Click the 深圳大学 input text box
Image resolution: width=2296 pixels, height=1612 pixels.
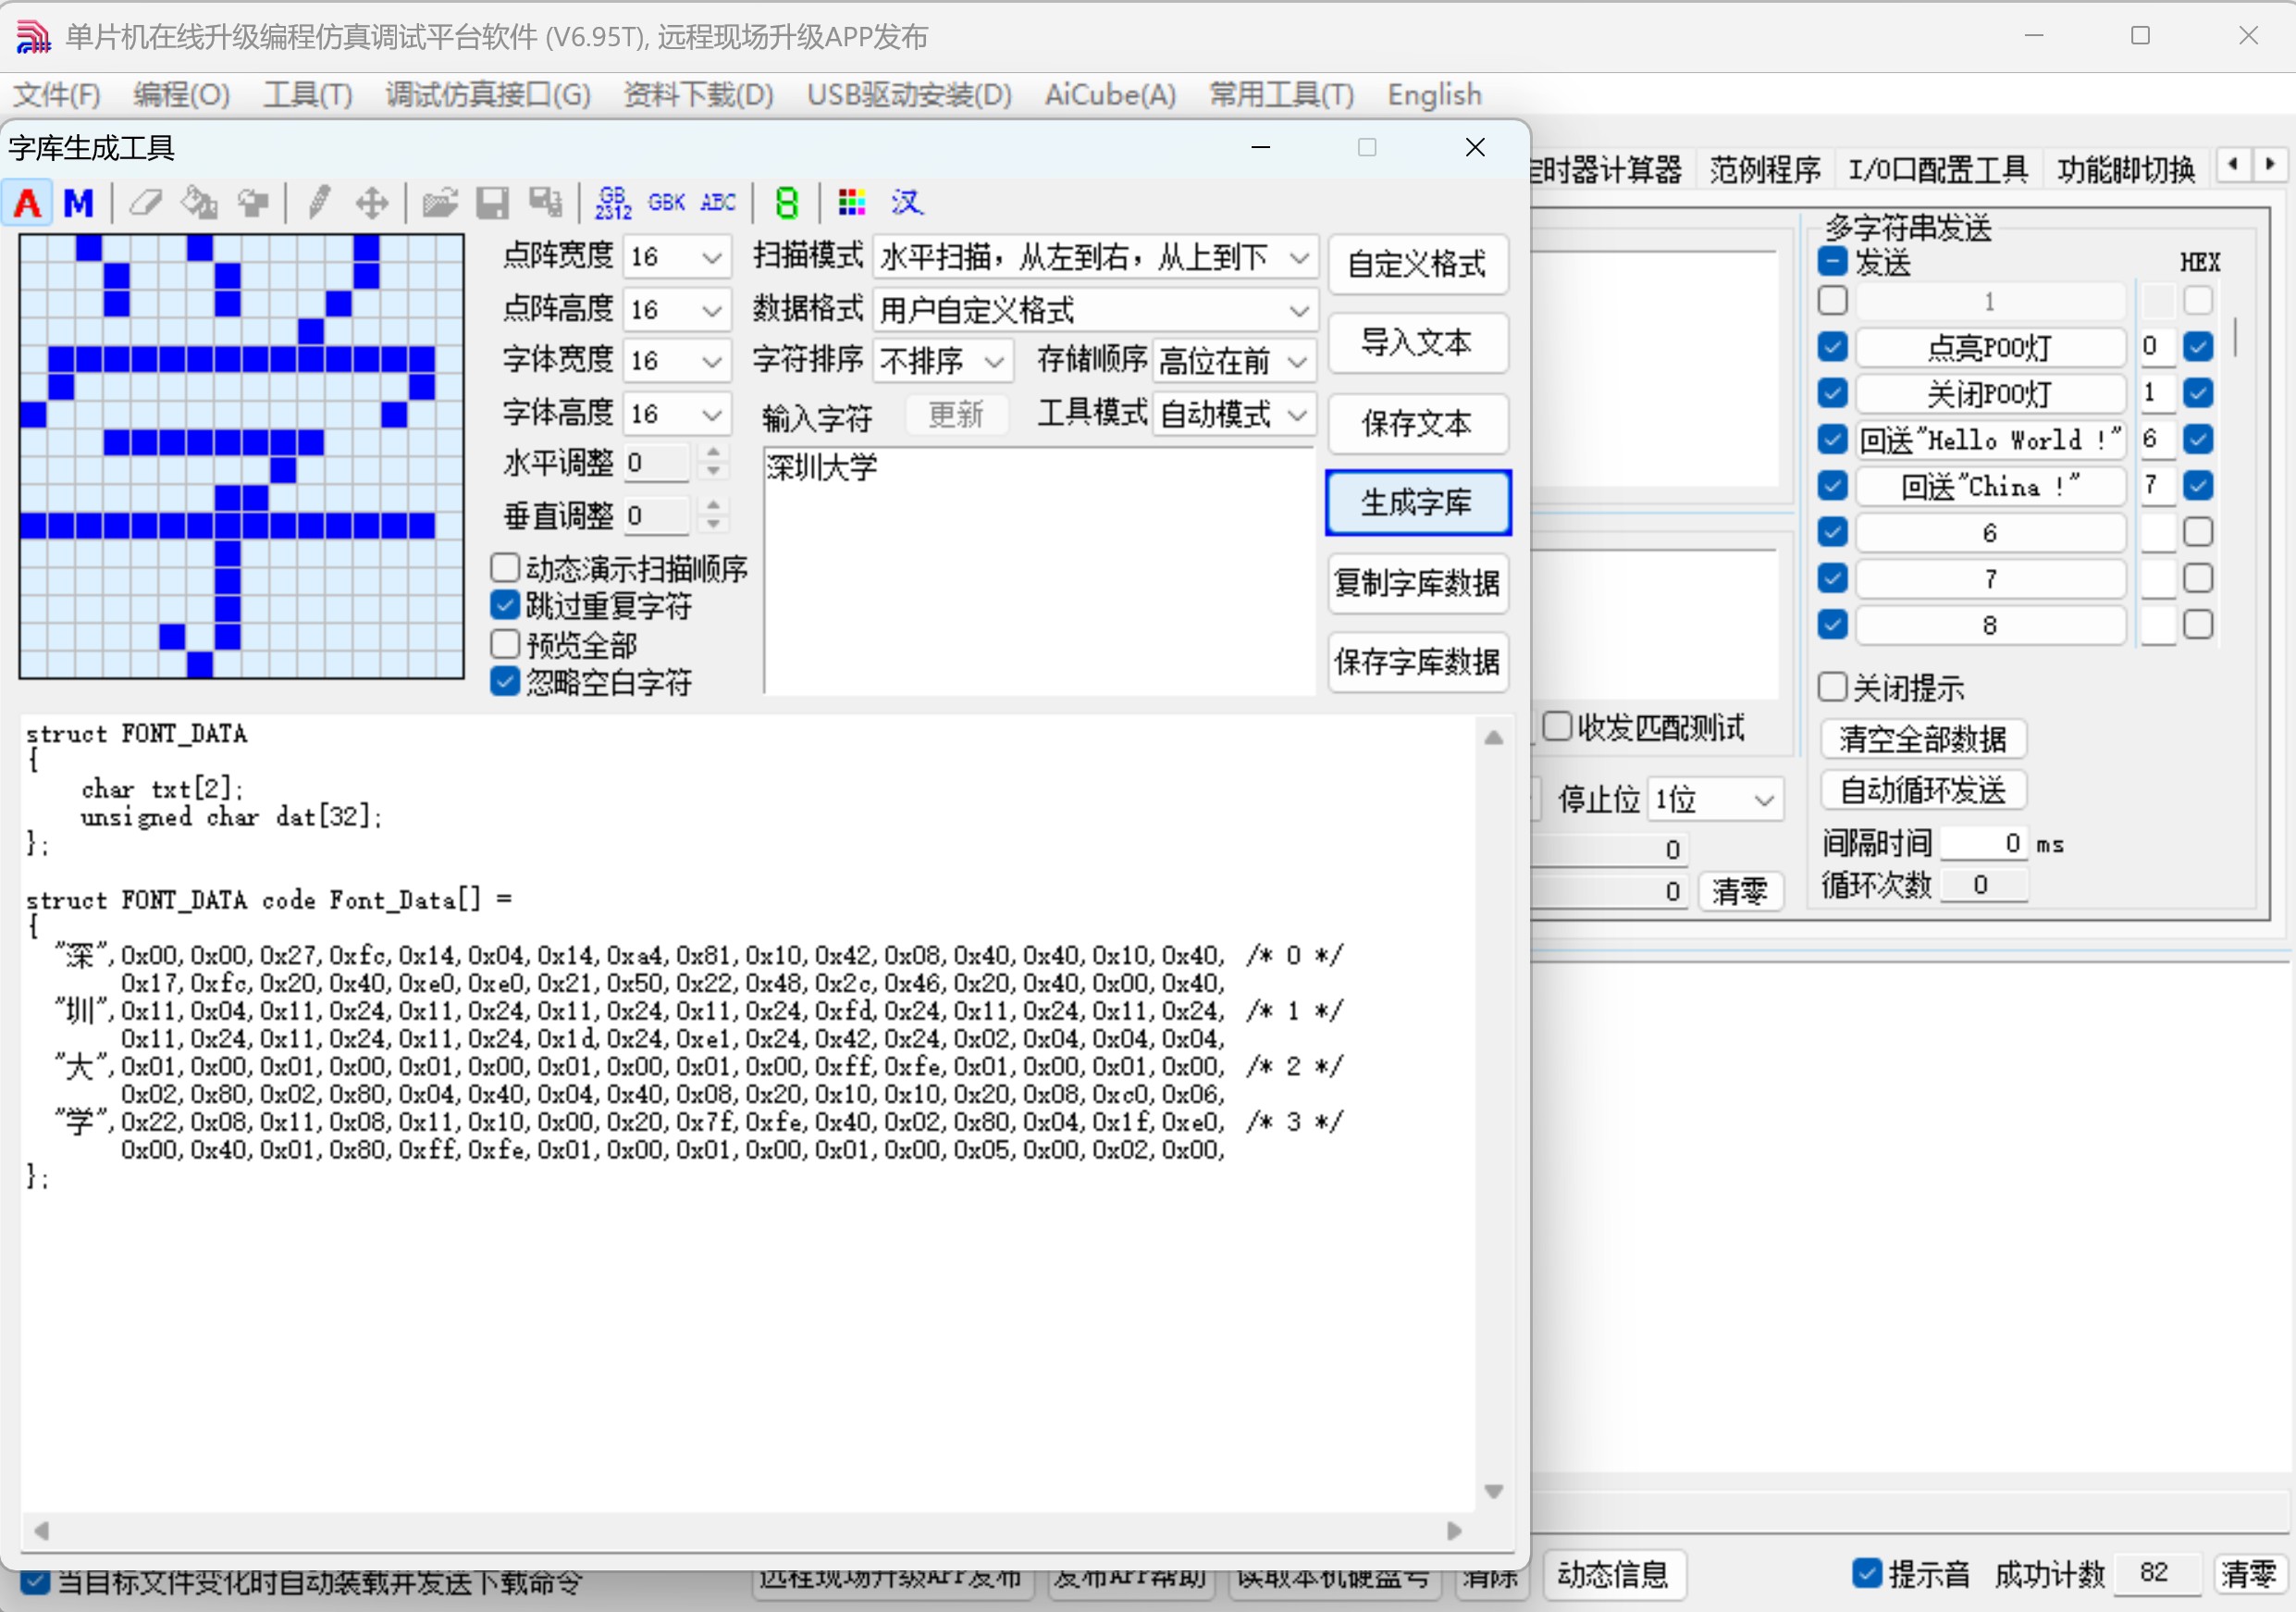1039,569
